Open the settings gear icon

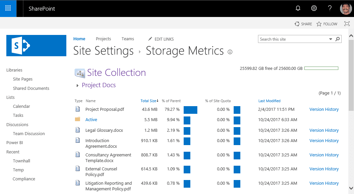point(314,8)
